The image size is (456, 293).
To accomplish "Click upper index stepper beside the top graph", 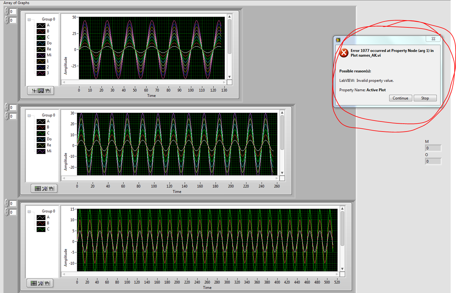I will click(7, 11).
